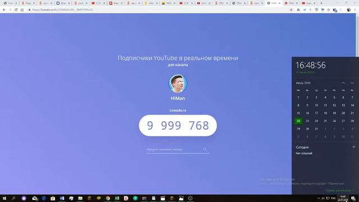Click the HiMan channel avatar
The height and width of the screenshot is (202, 359).
[x=178, y=84]
